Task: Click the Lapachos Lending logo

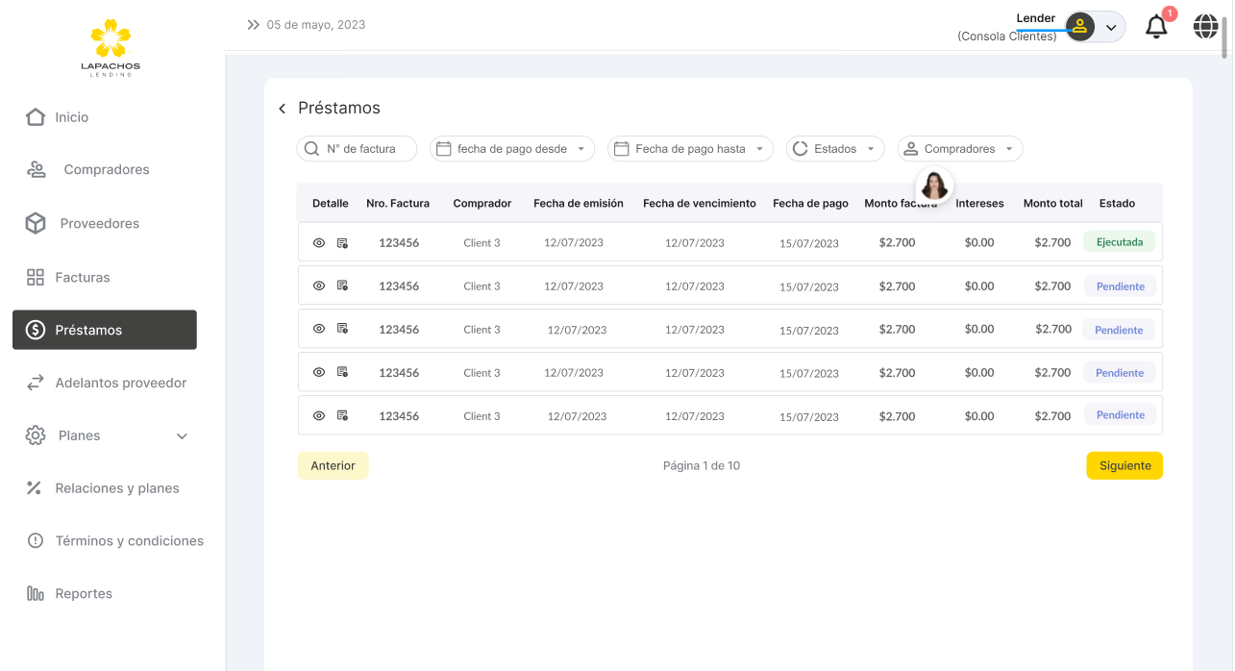Action: click(111, 47)
